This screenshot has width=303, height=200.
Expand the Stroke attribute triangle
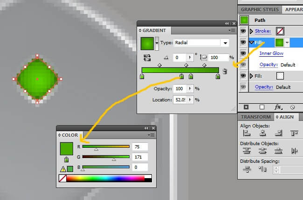(251, 31)
